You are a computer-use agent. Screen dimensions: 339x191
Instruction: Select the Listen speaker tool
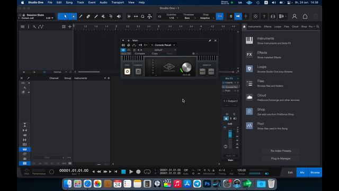pos(119,16)
